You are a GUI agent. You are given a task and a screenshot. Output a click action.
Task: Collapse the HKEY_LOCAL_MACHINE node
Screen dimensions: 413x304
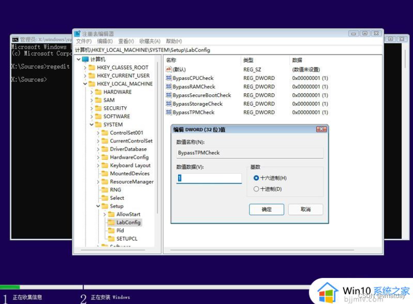click(85, 84)
